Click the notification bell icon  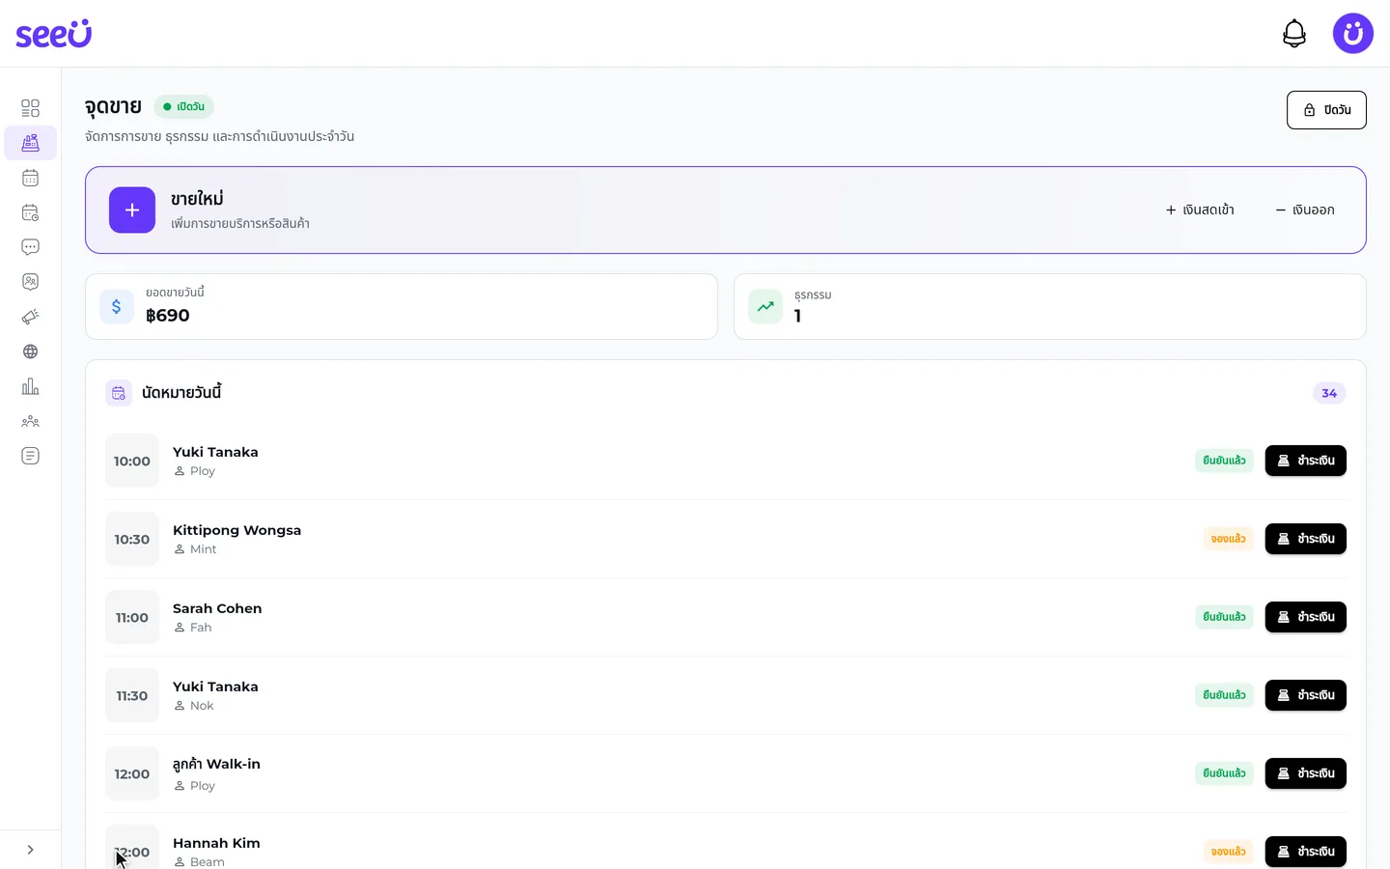pyautogui.click(x=1294, y=34)
